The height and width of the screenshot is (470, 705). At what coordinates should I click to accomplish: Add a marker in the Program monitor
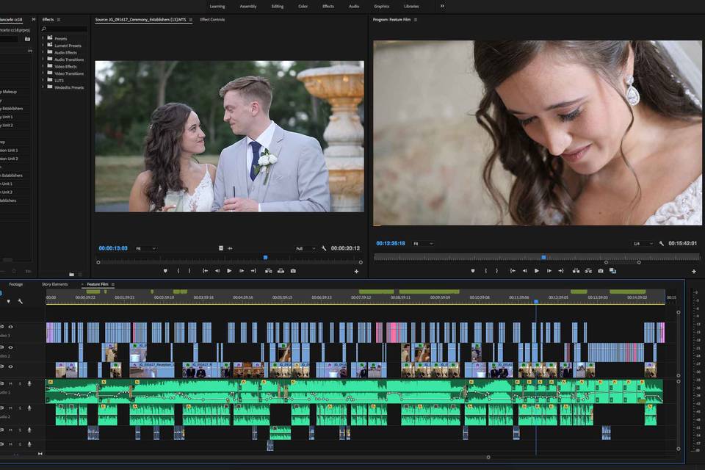click(472, 271)
